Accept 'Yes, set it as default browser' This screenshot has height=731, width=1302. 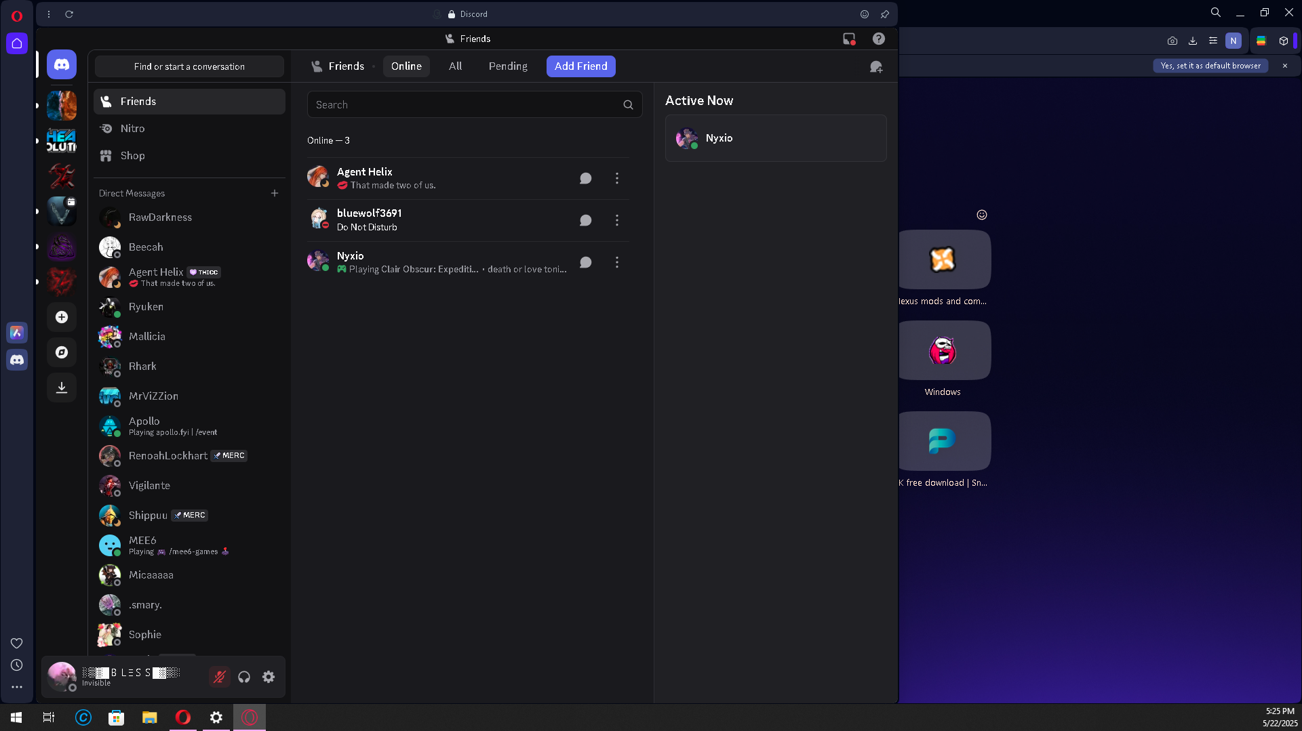[x=1210, y=66]
